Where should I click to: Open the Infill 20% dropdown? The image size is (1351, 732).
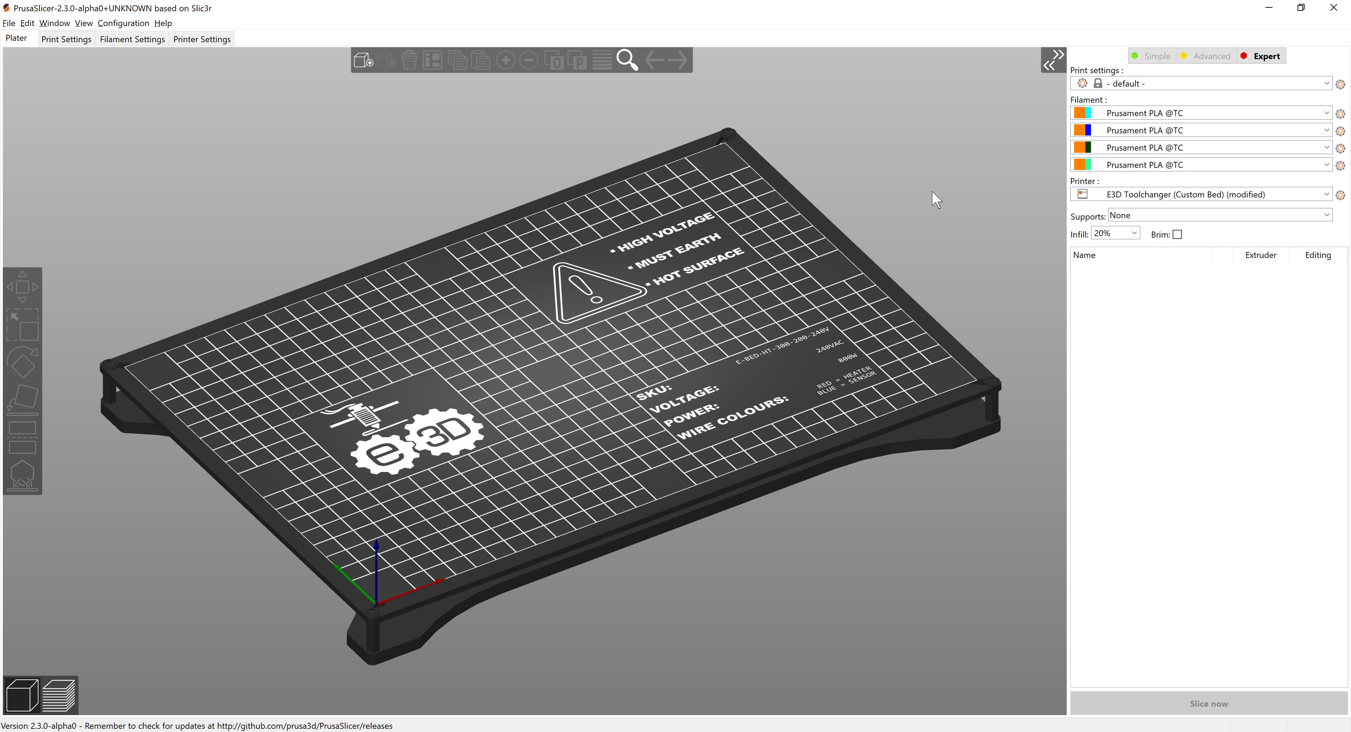(1115, 233)
